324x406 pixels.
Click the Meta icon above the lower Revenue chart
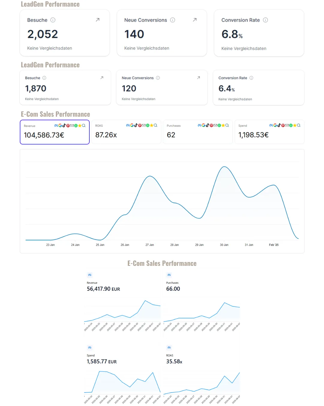(90, 275)
